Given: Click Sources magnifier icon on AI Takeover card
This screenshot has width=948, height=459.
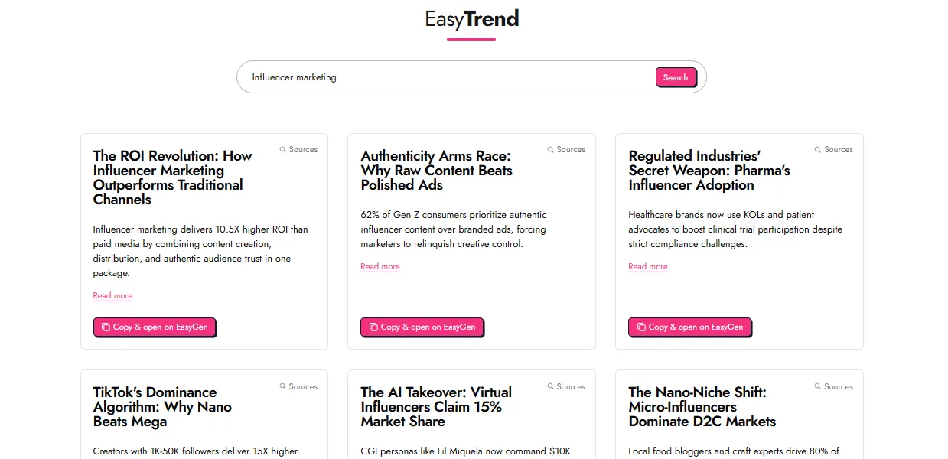Looking at the screenshot, I should [551, 387].
